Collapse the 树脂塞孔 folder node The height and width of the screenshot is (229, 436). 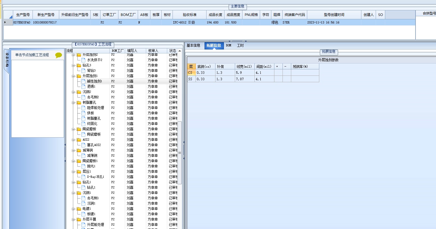click(x=73, y=103)
